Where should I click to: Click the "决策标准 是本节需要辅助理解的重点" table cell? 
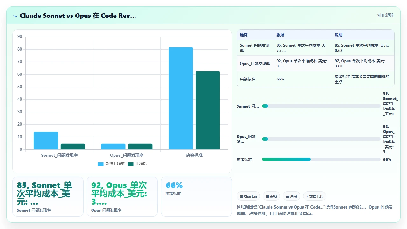pos(363,79)
